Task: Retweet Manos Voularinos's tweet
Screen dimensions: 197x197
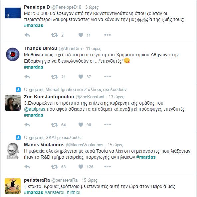Action: 54,167
